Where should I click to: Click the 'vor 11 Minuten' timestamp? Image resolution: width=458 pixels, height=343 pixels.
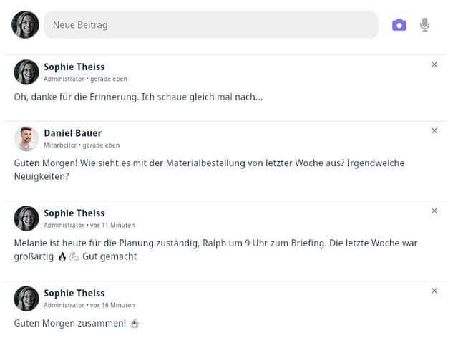pos(112,226)
